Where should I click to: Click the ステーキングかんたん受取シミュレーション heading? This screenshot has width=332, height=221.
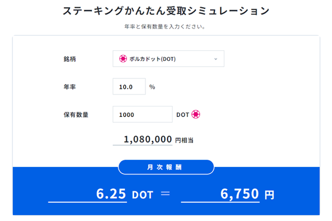click(166, 10)
